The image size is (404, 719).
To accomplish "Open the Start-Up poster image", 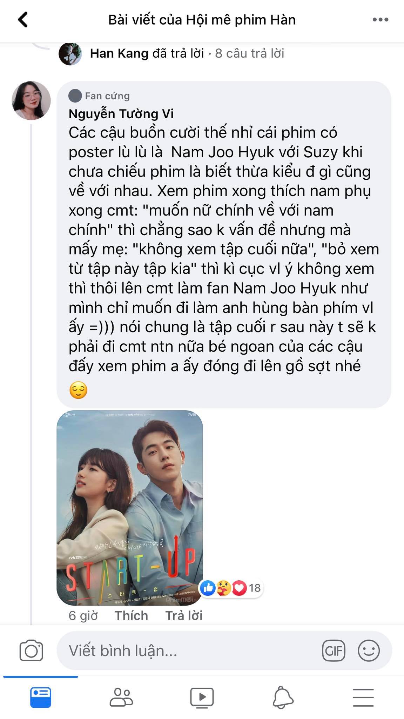I will 130,508.
